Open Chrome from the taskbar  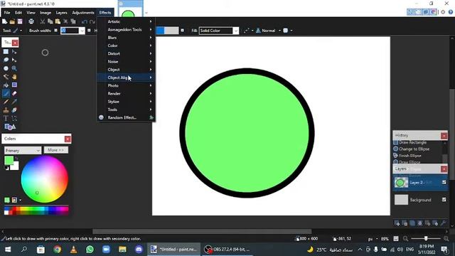tap(57, 250)
